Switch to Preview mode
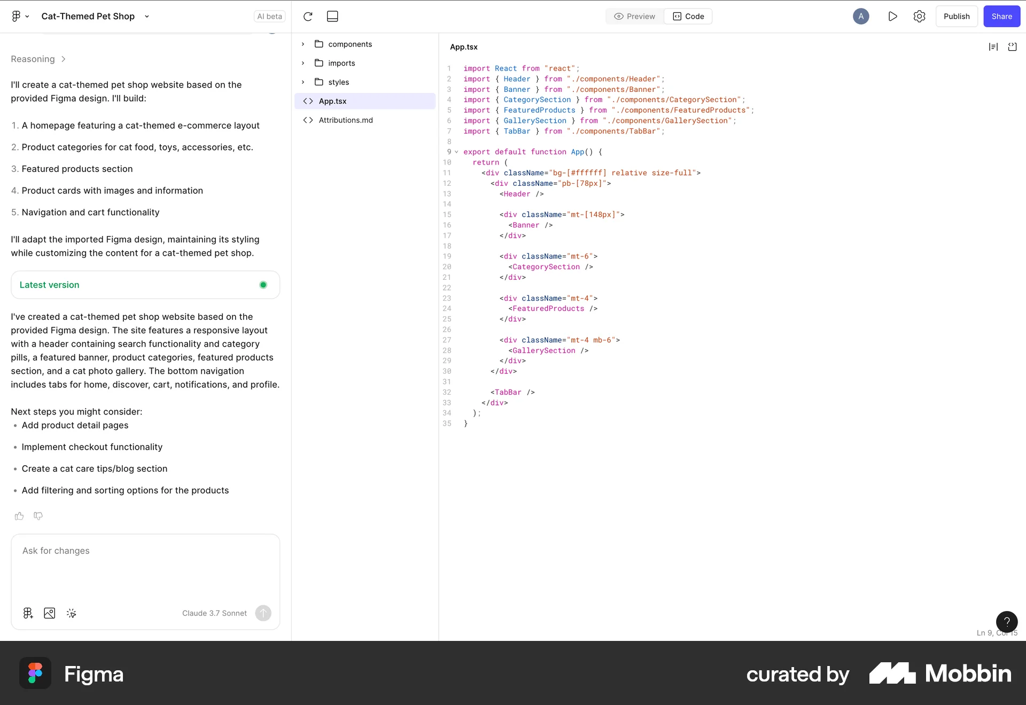Viewport: 1026px width, 705px height. pos(634,16)
